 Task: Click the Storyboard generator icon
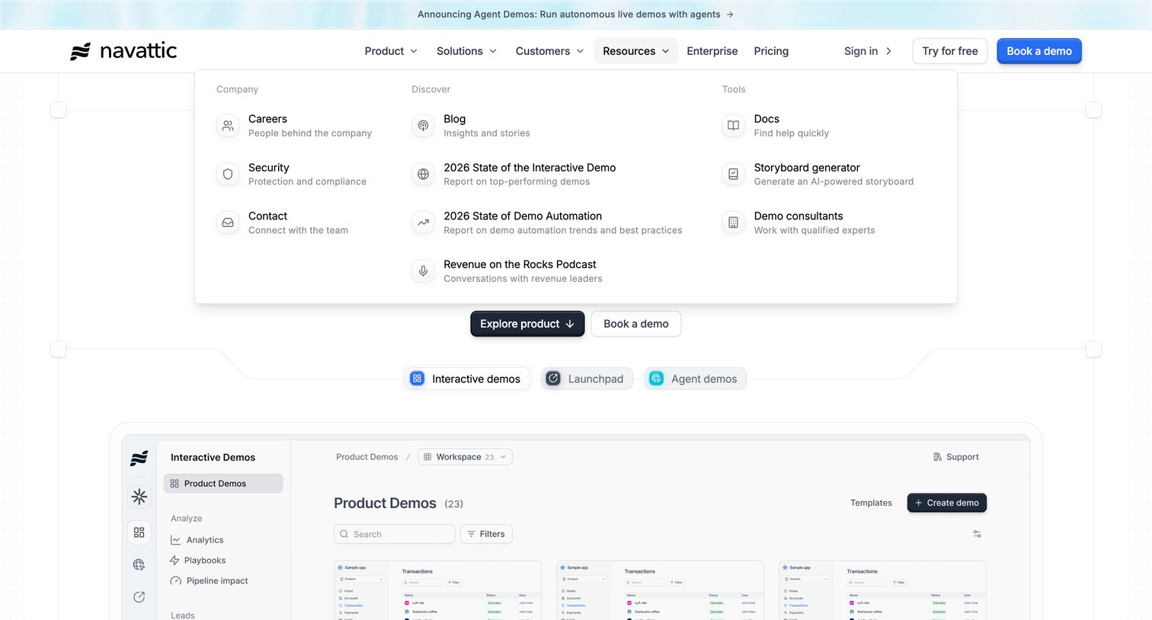coord(733,174)
